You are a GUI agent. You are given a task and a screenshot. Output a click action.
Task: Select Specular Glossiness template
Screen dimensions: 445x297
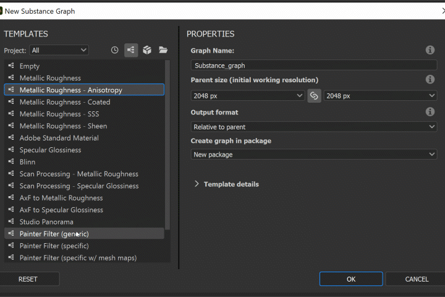tap(84, 150)
